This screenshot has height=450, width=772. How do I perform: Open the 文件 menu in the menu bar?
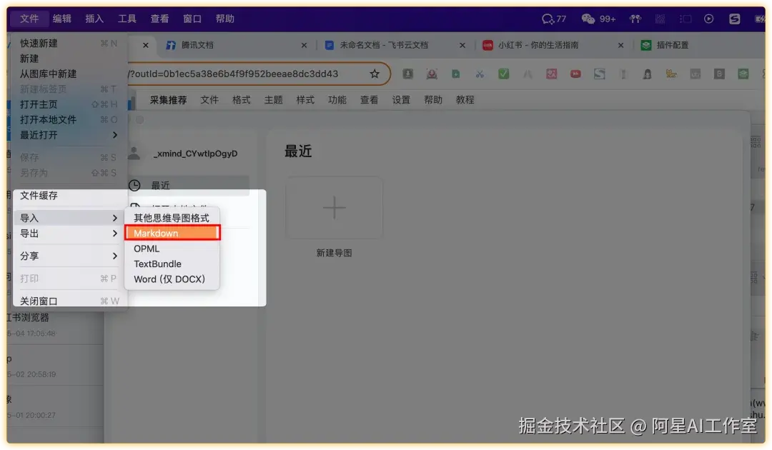click(x=29, y=19)
